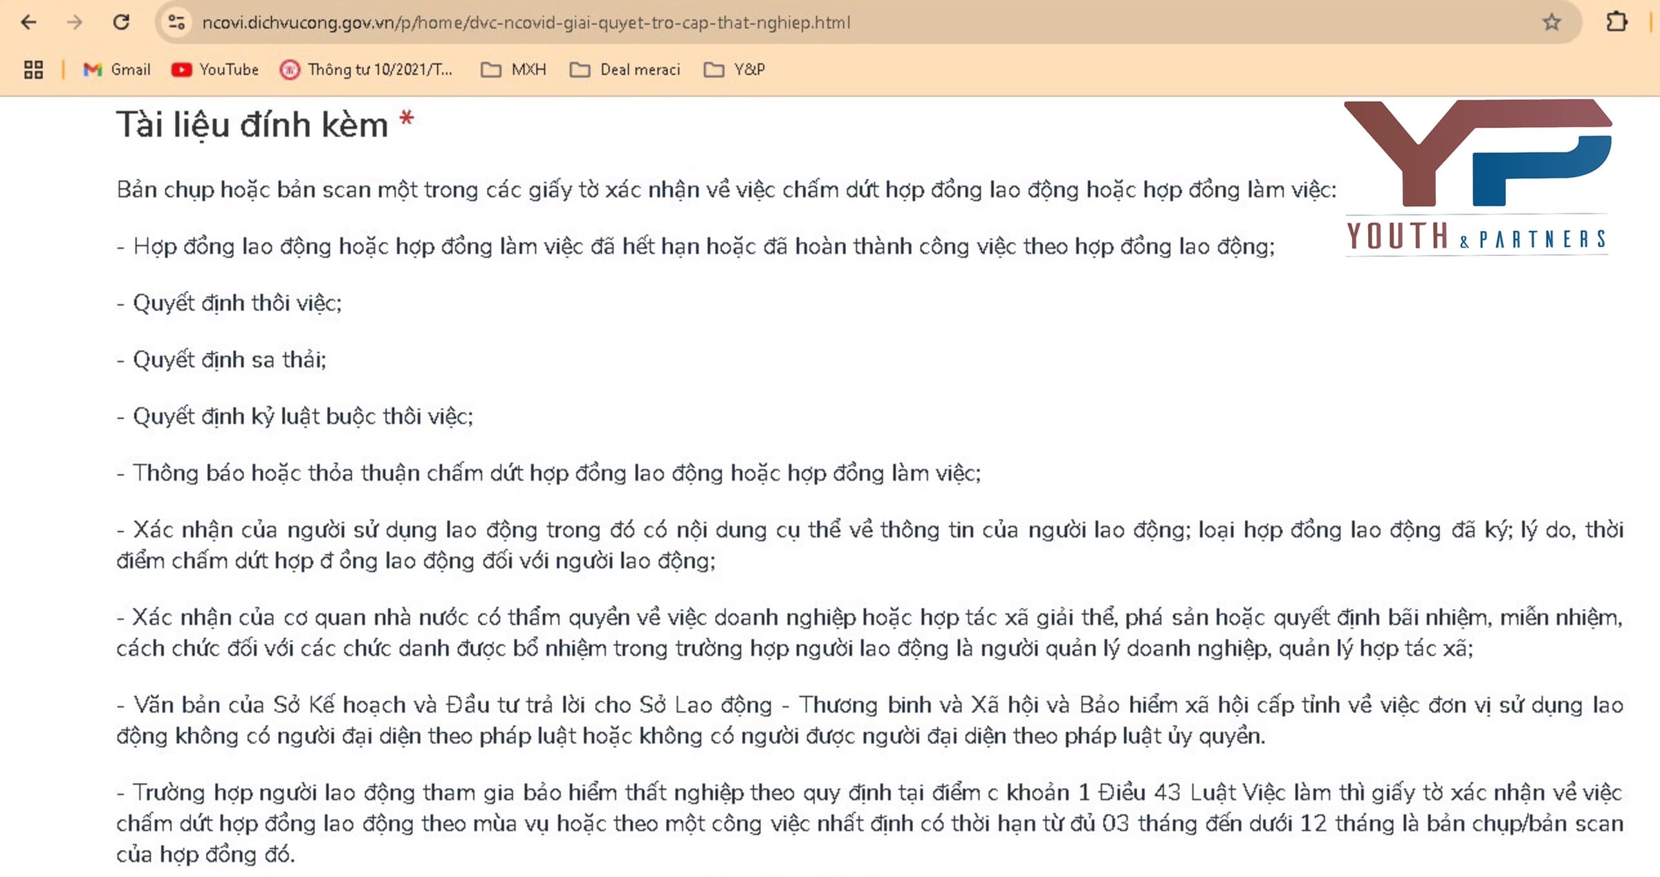1660x877 pixels.
Task: Bookmark this page with the star icon
Action: pyautogui.click(x=1551, y=22)
